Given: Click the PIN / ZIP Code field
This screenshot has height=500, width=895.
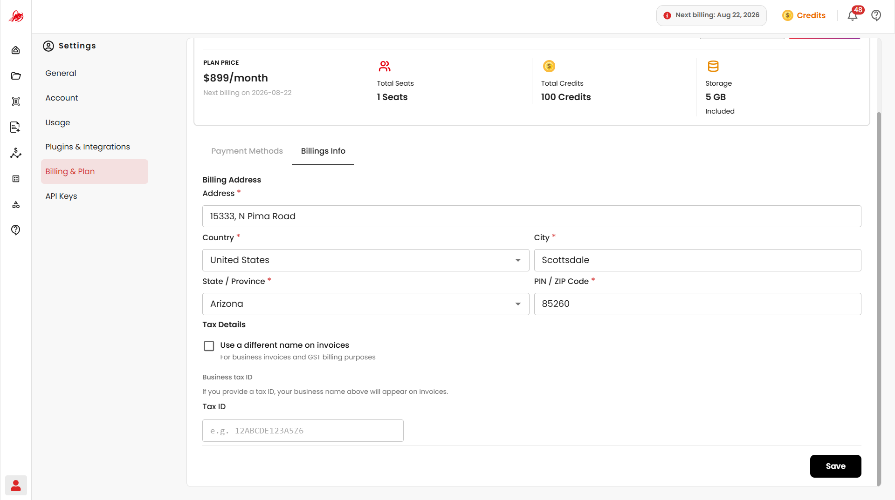Looking at the screenshot, I should (697, 304).
